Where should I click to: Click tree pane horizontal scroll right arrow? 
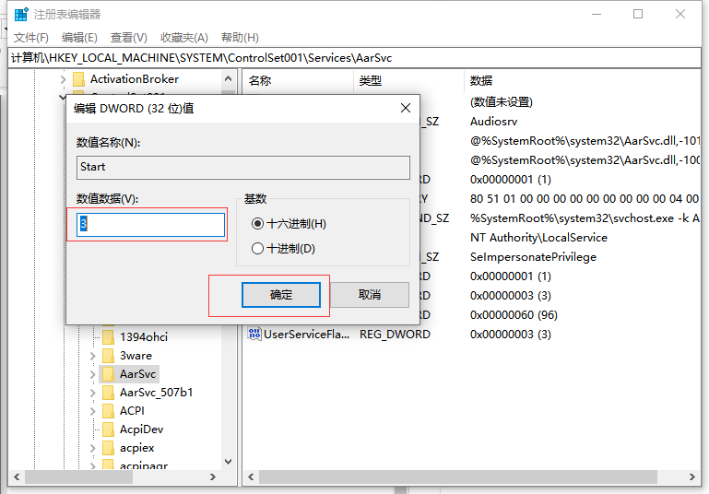[x=213, y=476]
